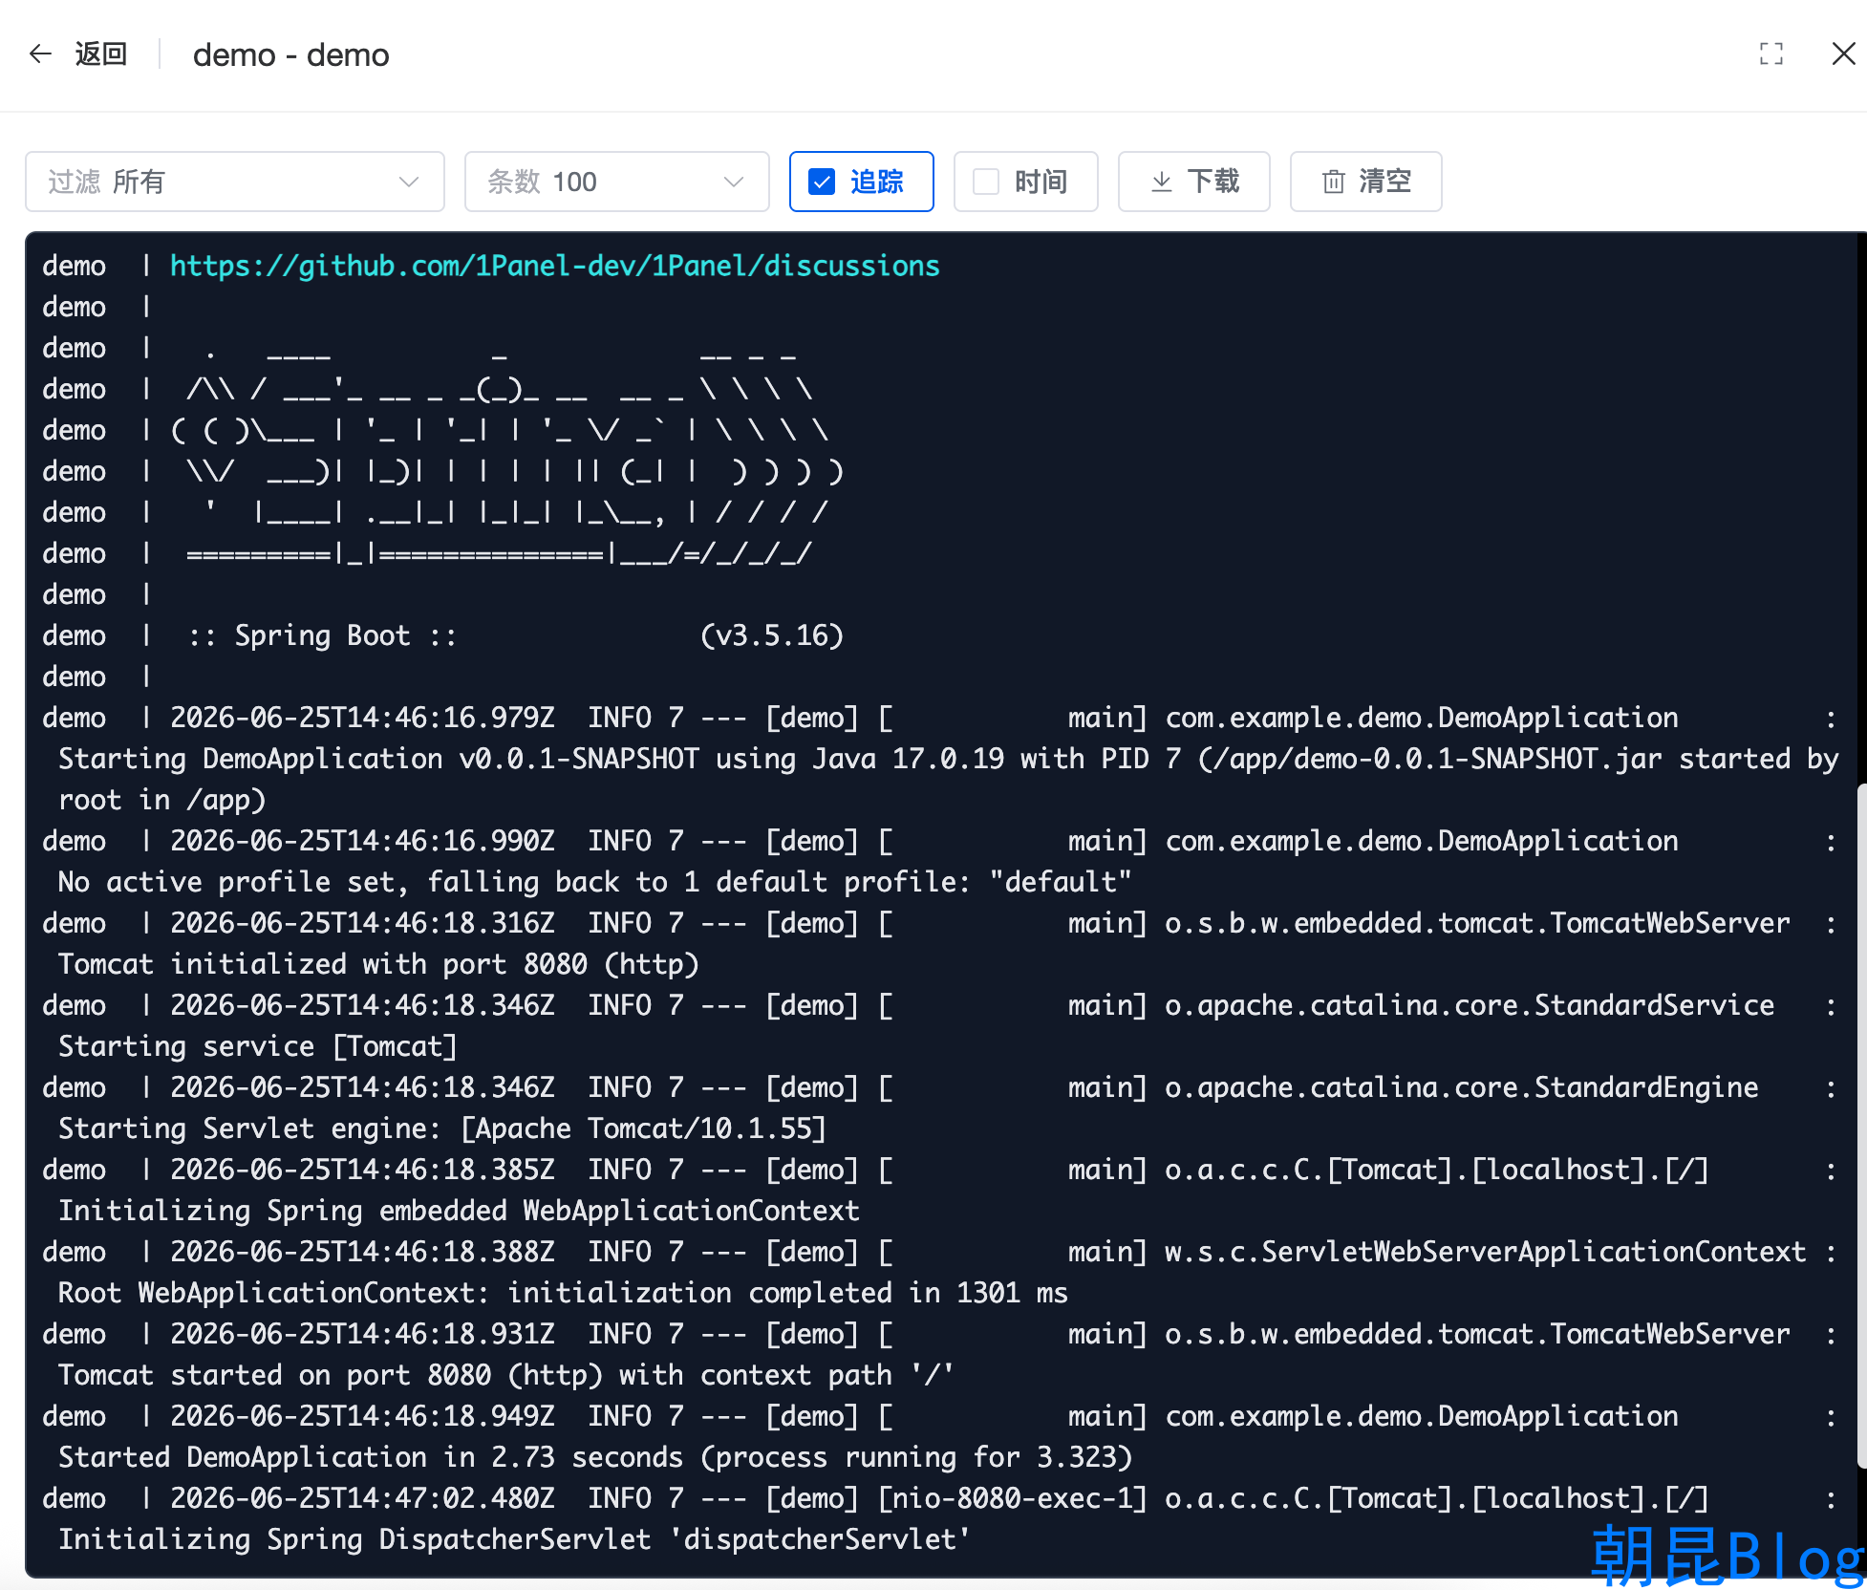This screenshot has width=1867, height=1590.
Task: Click the 'demo - demo' title text
Action: click(x=291, y=54)
